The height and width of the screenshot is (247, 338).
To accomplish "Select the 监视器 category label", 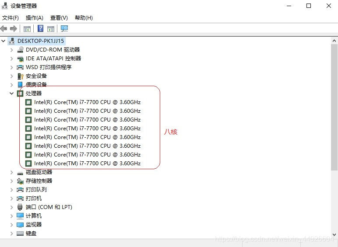I will click(34, 225).
